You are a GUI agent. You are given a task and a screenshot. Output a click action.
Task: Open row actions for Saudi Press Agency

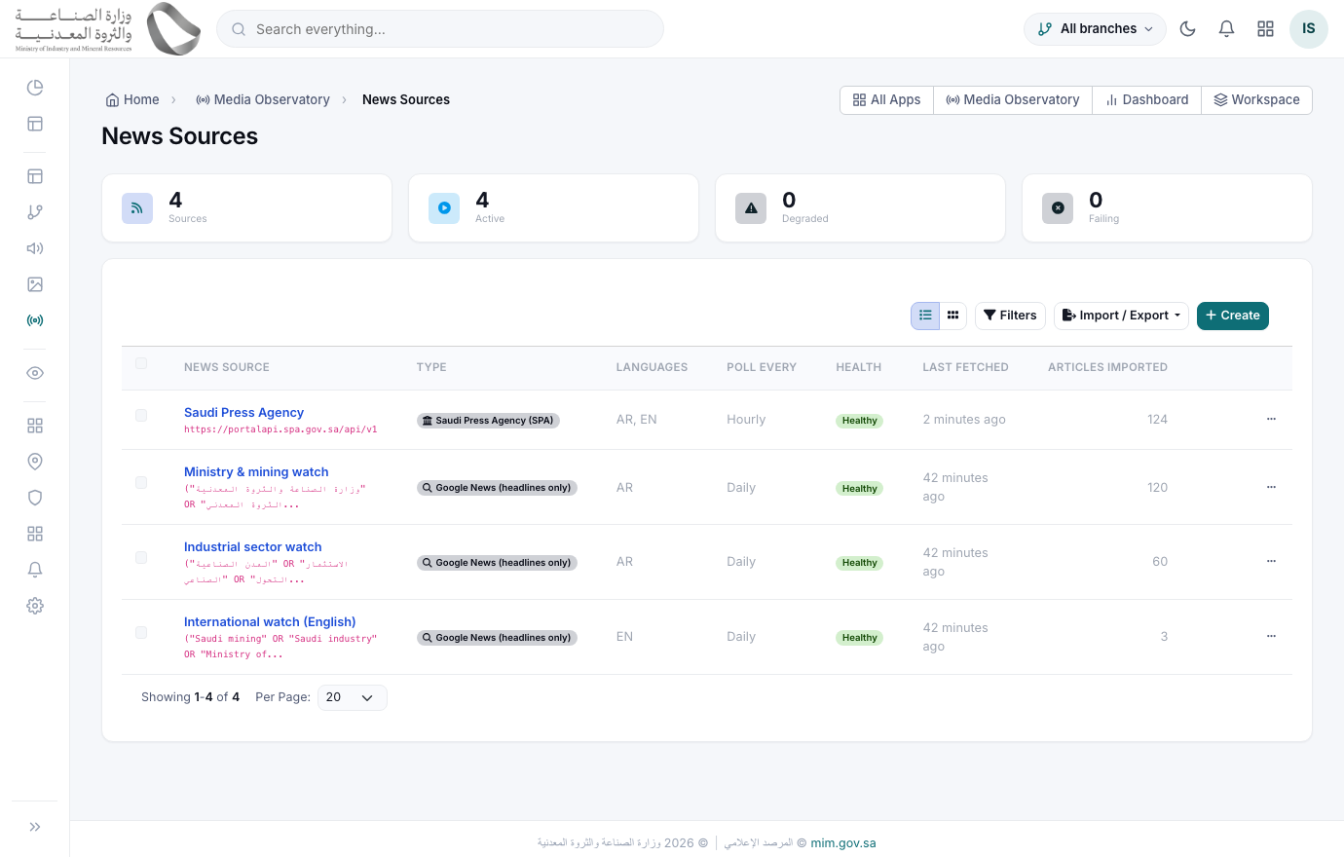[x=1271, y=419]
